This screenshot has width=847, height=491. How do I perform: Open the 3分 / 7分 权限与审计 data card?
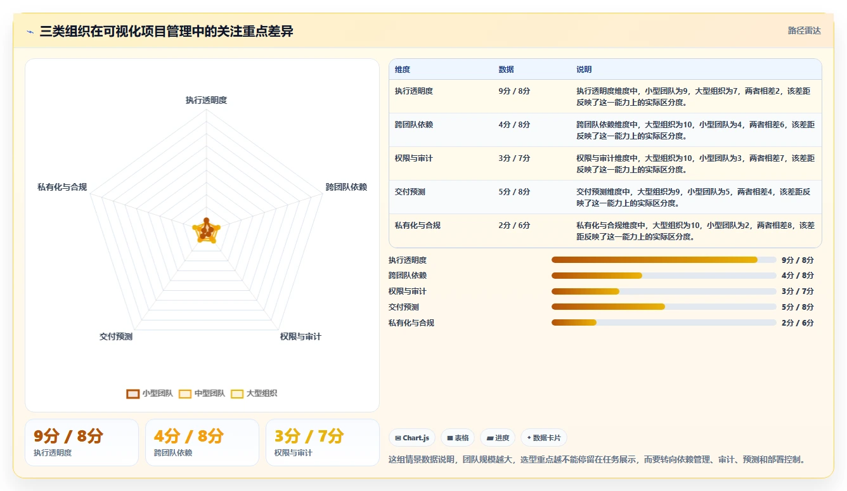tap(323, 442)
